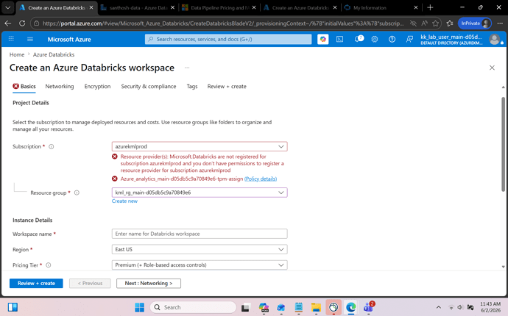The height and width of the screenshot is (316, 508).
Task: Switch to the Encryption tab
Action: [x=97, y=87]
